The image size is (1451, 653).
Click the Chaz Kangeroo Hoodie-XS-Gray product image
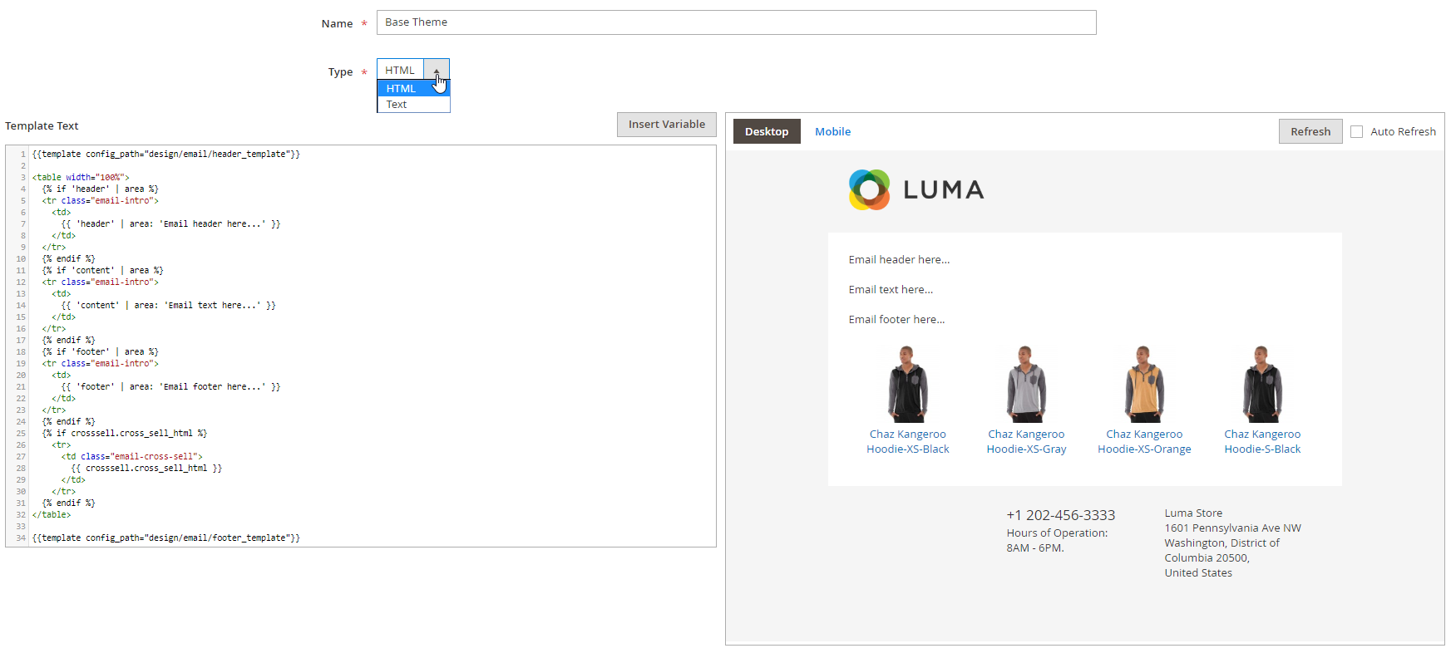pyautogui.click(x=1026, y=384)
